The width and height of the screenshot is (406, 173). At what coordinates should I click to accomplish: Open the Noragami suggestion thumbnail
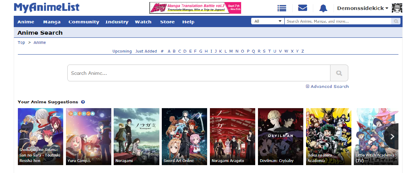click(136, 137)
